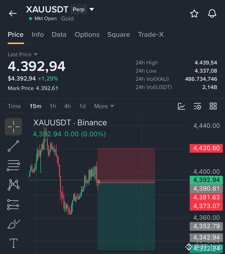The width and height of the screenshot is (225, 254).
Task: Click the XAUUSDT · Binance chart title
Action: tap(70, 123)
